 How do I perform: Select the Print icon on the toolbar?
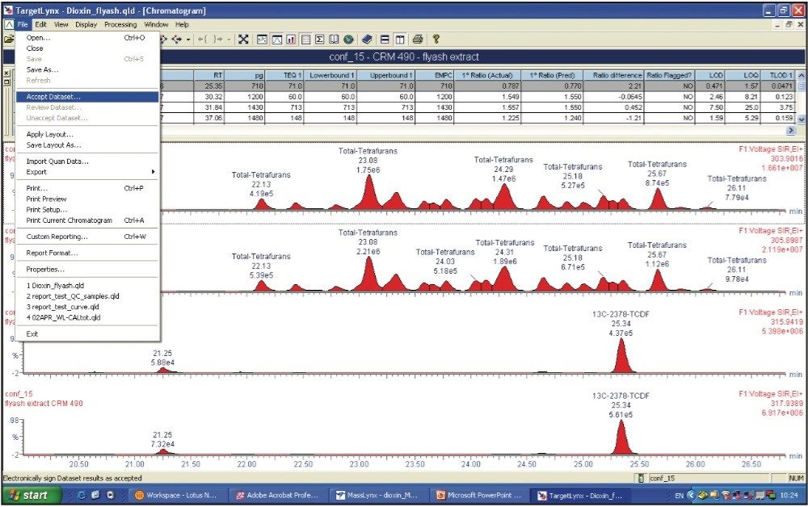417,39
